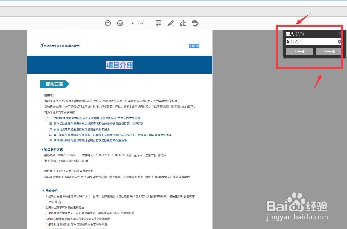Open the Fill & Sign pen tool
The image size is (347, 229).
click(x=183, y=23)
